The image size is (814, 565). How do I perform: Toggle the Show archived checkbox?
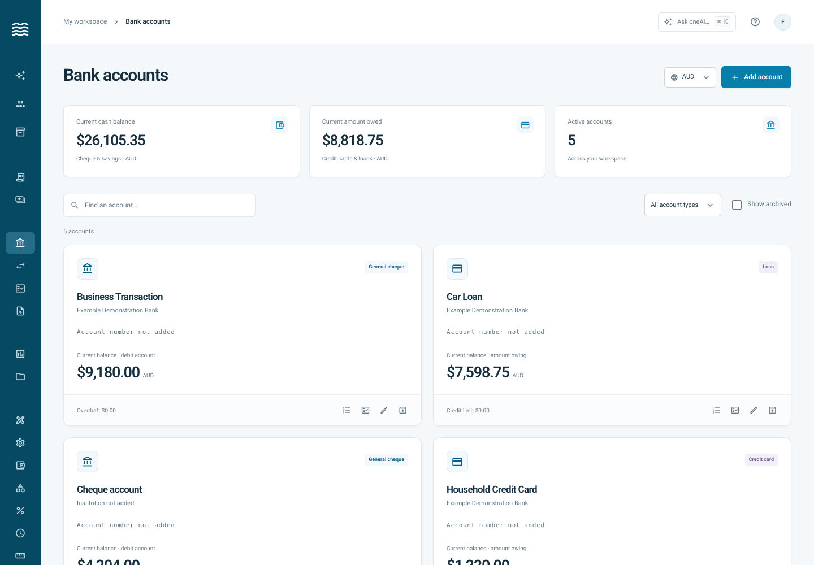(737, 205)
